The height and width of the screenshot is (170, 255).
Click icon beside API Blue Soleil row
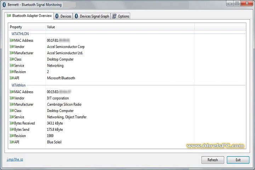click(12, 142)
